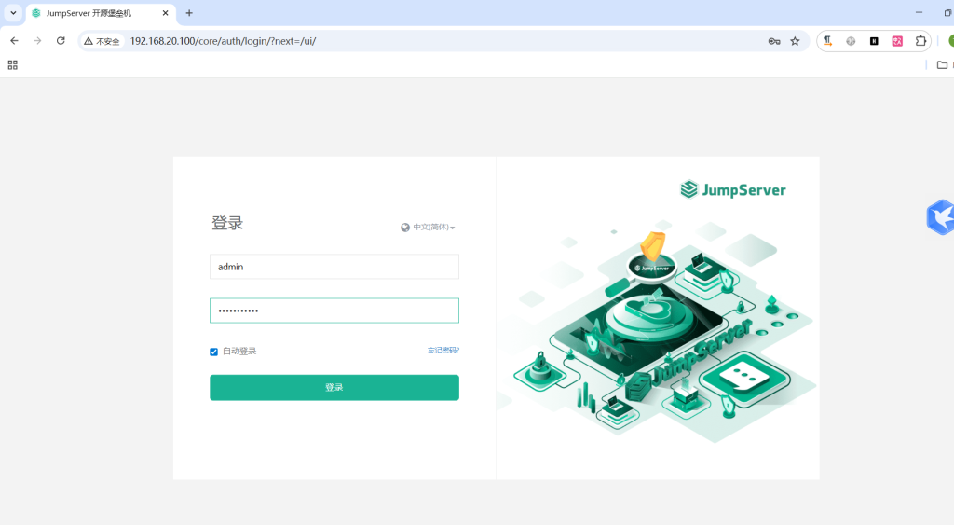Bookmark this page with the star icon

tap(795, 41)
